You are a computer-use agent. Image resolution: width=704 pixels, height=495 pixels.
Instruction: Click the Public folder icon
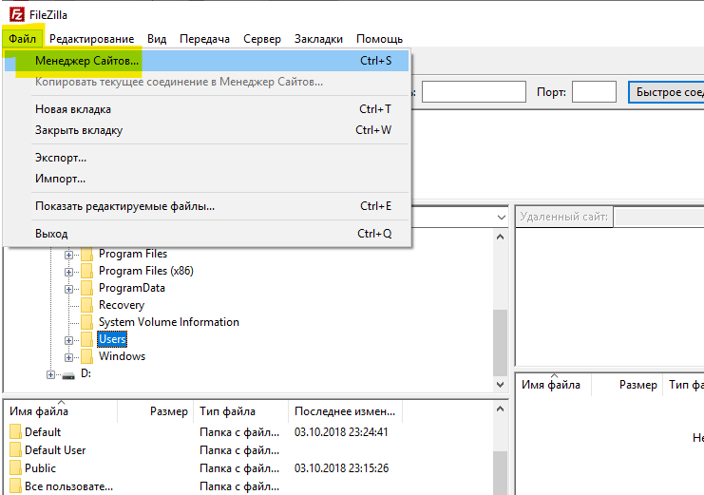click(15, 467)
